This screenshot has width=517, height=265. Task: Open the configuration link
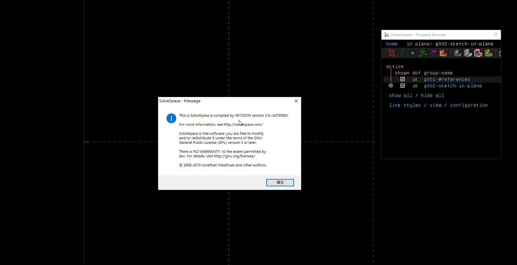(469, 105)
